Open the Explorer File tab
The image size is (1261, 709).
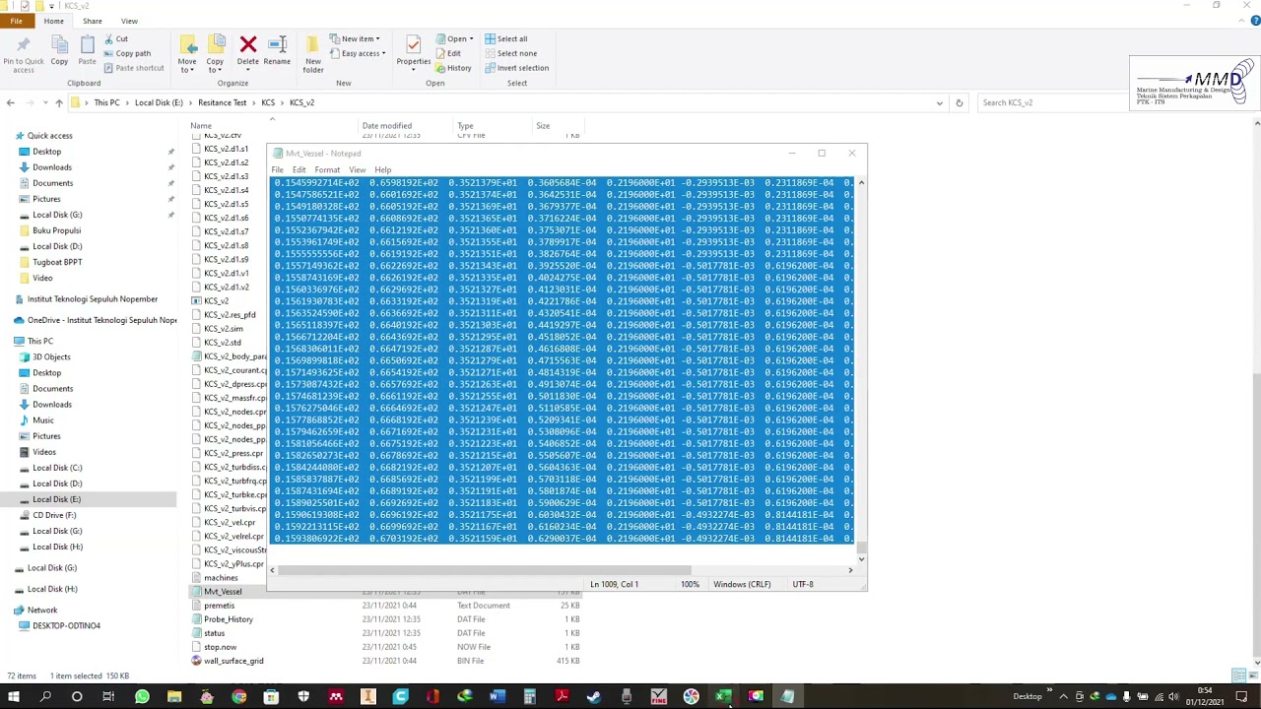tap(16, 21)
